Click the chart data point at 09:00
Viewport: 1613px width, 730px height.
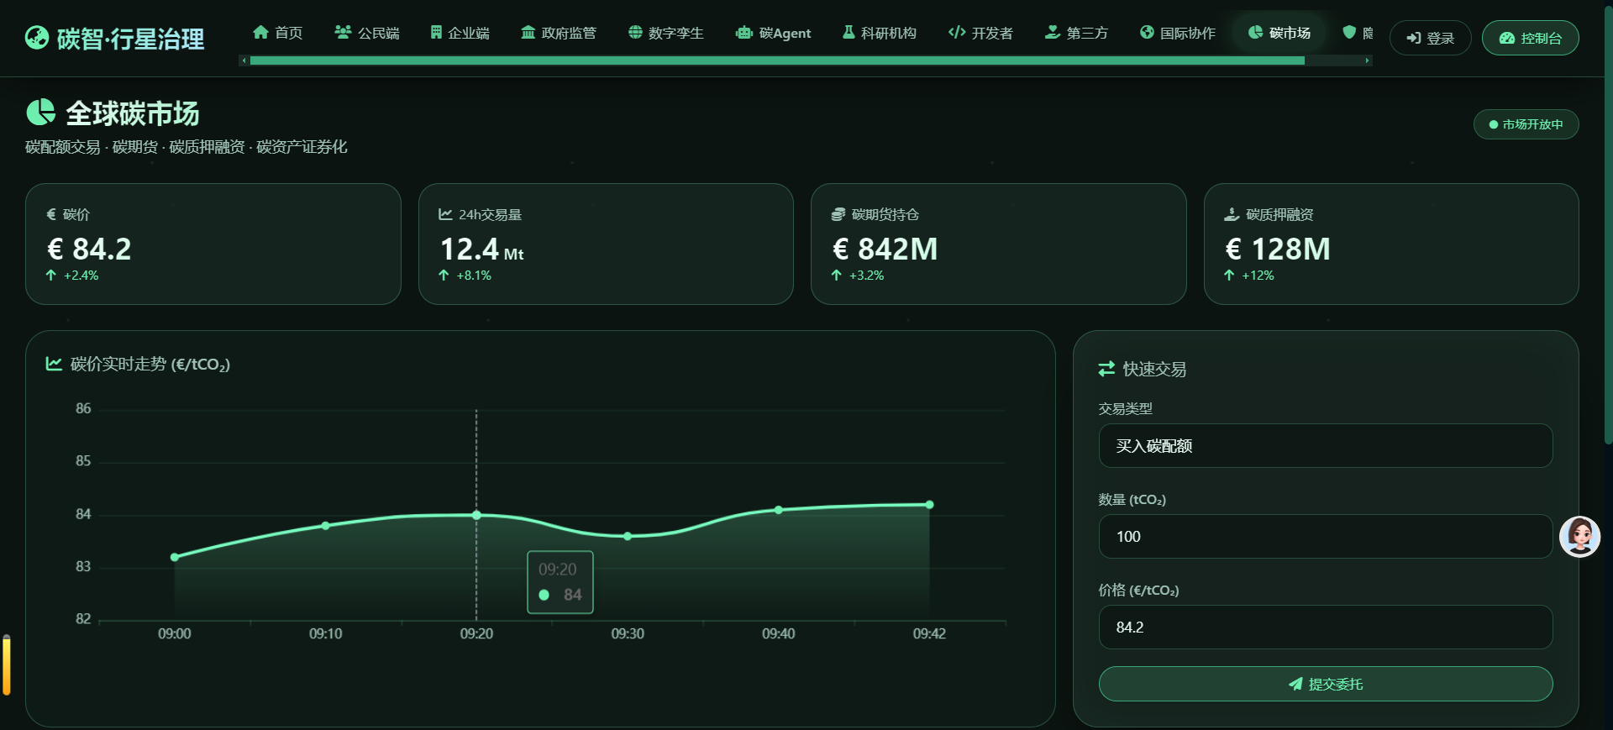click(x=175, y=557)
